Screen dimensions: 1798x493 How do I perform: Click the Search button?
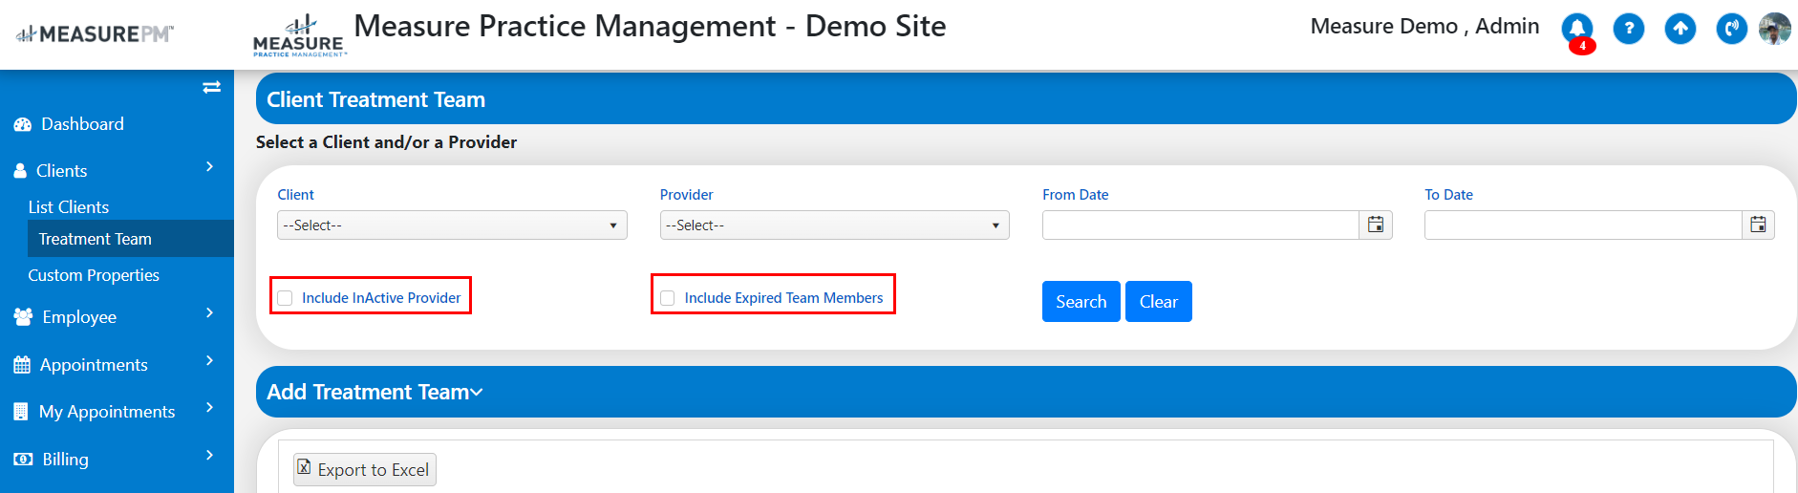[x=1081, y=302]
